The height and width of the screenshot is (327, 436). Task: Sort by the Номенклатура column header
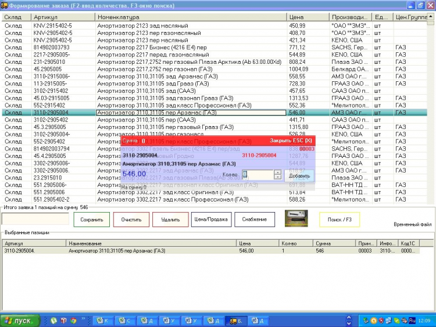191,17
